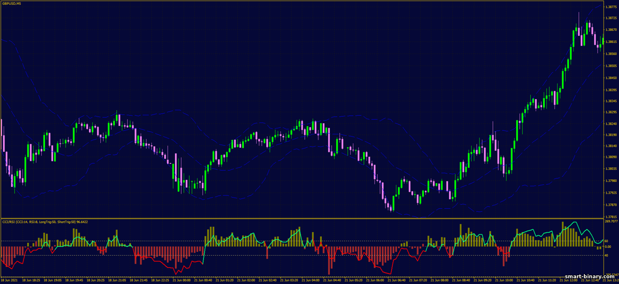Click the 21 Jun 03:20 time label

pos(289,280)
